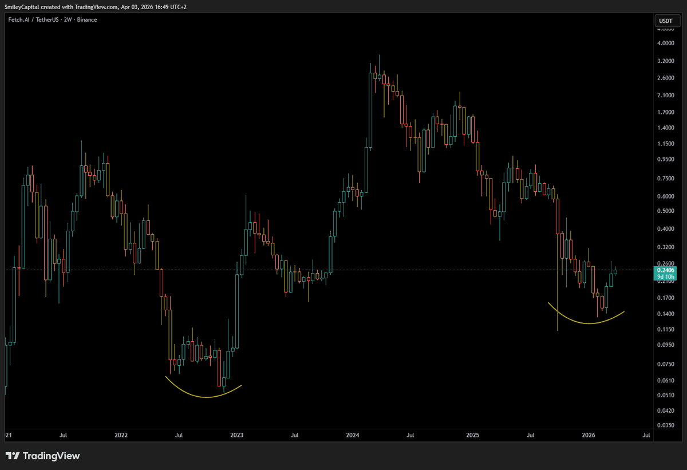Viewport: 687px width, 470px height.
Task: Click the 0.6000 price axis label
Action: click(666, 196)
